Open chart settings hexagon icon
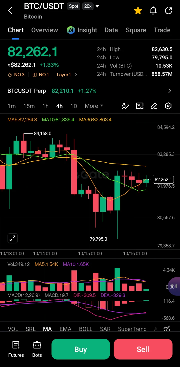 pos(168,106)
